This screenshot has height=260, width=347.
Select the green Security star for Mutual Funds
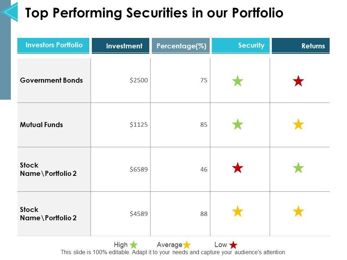237,125
